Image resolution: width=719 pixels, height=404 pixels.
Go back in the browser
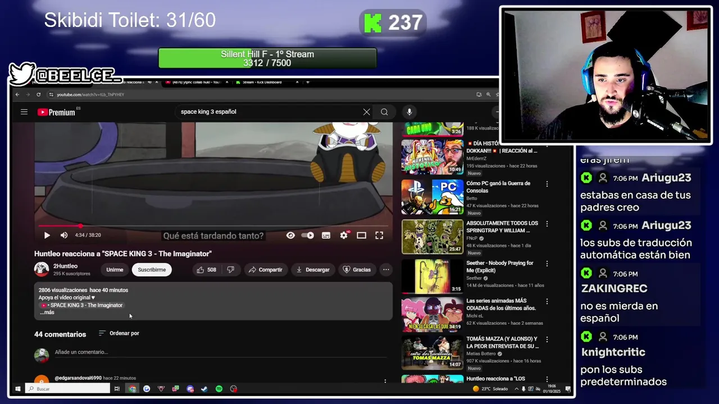(17, 94)
